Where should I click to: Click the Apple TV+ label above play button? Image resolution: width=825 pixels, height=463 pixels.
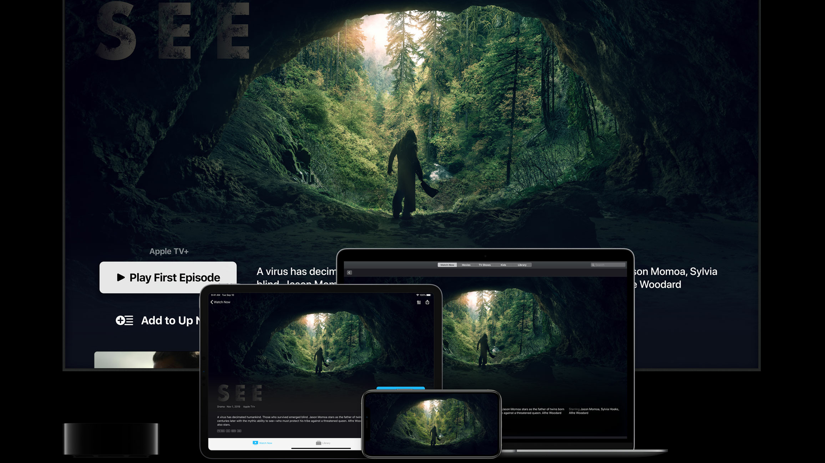(169, 251)
